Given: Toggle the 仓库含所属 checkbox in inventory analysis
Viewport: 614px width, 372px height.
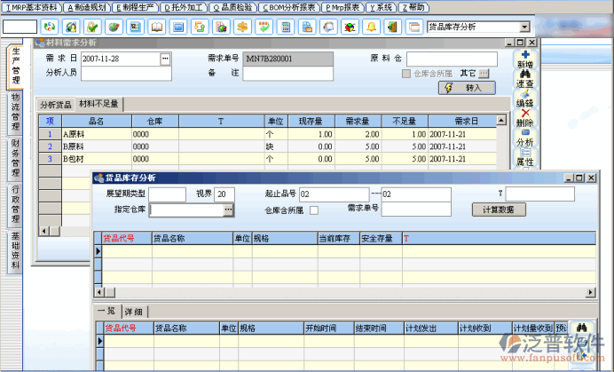Looking at the screenshot, I should [x=314, y=210].
